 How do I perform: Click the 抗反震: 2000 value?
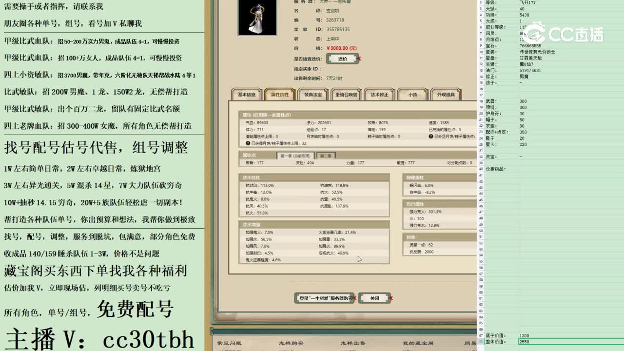(x=421, y=252)
